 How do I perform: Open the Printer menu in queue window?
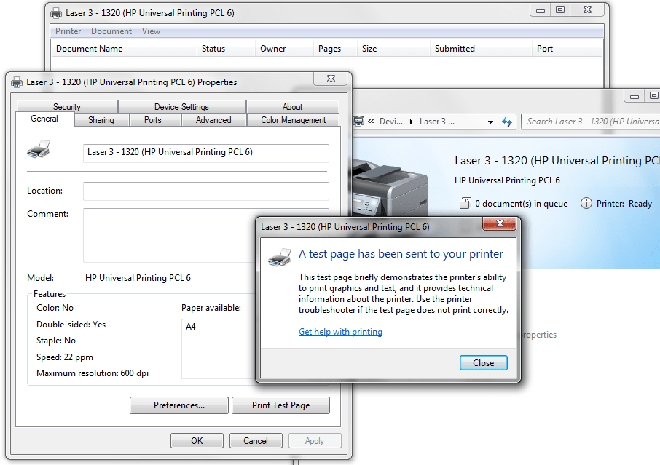(68, 31)
